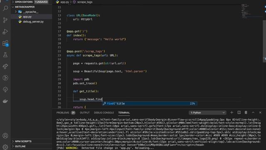Open the Source Control view

click(5, 20)
